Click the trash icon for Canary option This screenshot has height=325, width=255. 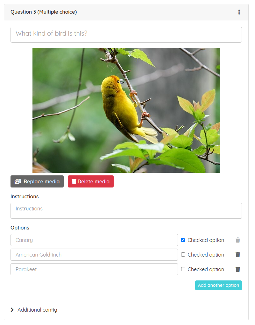238,240
